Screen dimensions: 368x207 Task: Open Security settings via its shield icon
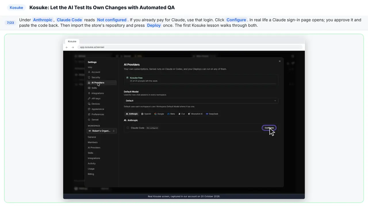[89, 77]
